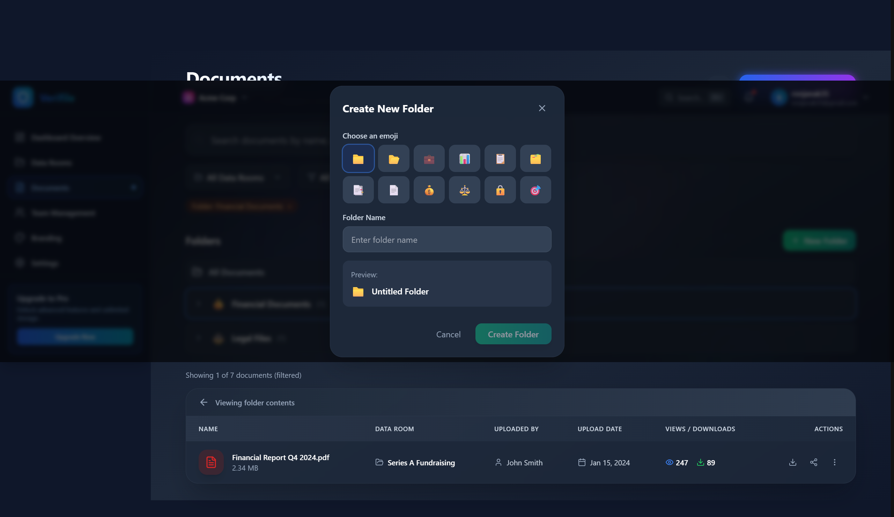Open Series A Fundraising data room link
Viewport: 894px width, 517px height.
pos(421,462)
